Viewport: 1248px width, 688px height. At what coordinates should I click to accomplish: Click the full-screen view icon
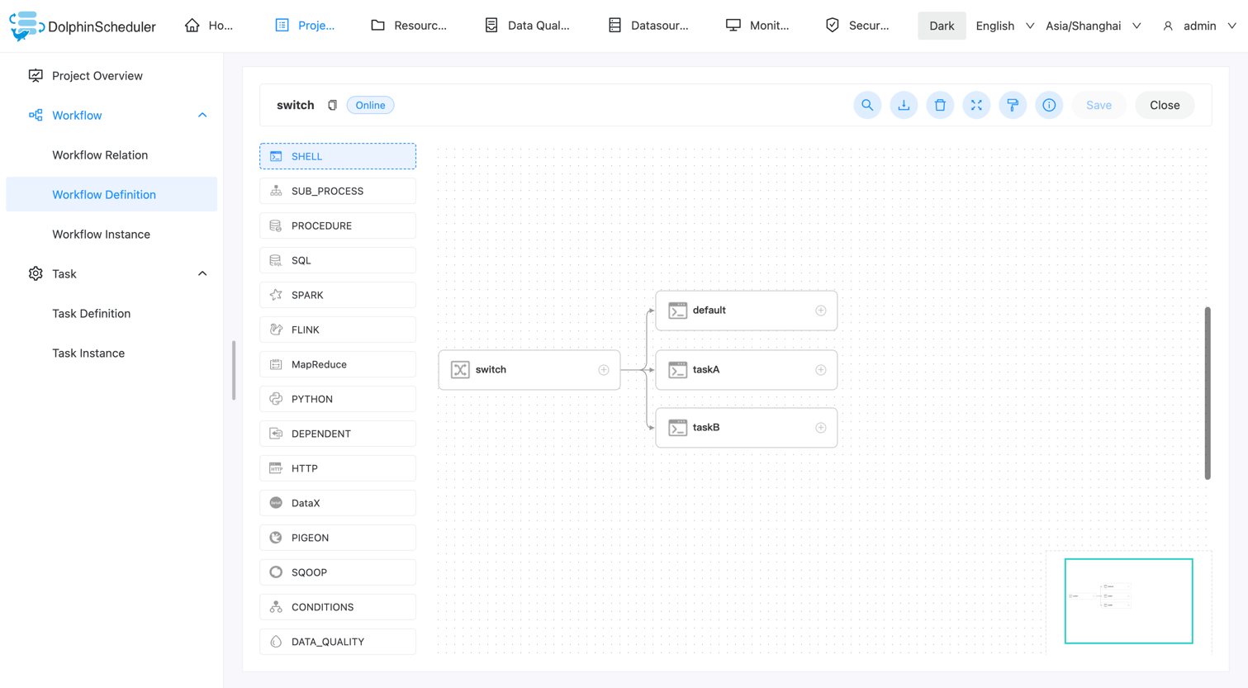[x=976, y=105]
